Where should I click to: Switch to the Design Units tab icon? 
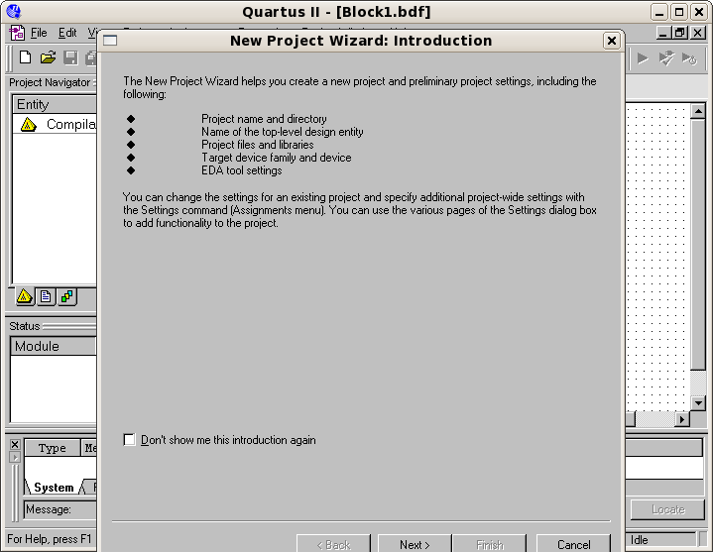coord(66,296)
